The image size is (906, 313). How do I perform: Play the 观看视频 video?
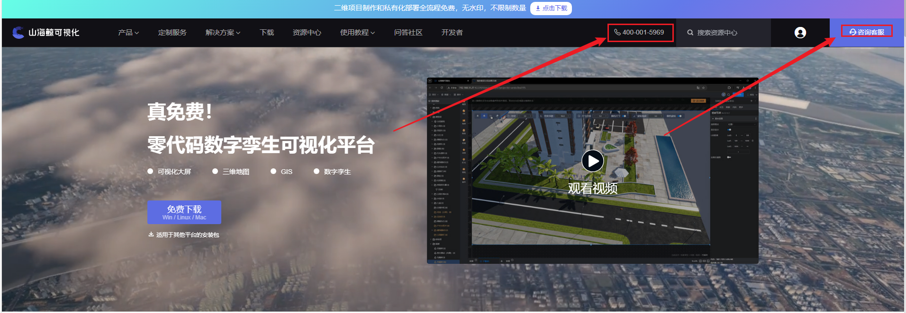point(592,161)
